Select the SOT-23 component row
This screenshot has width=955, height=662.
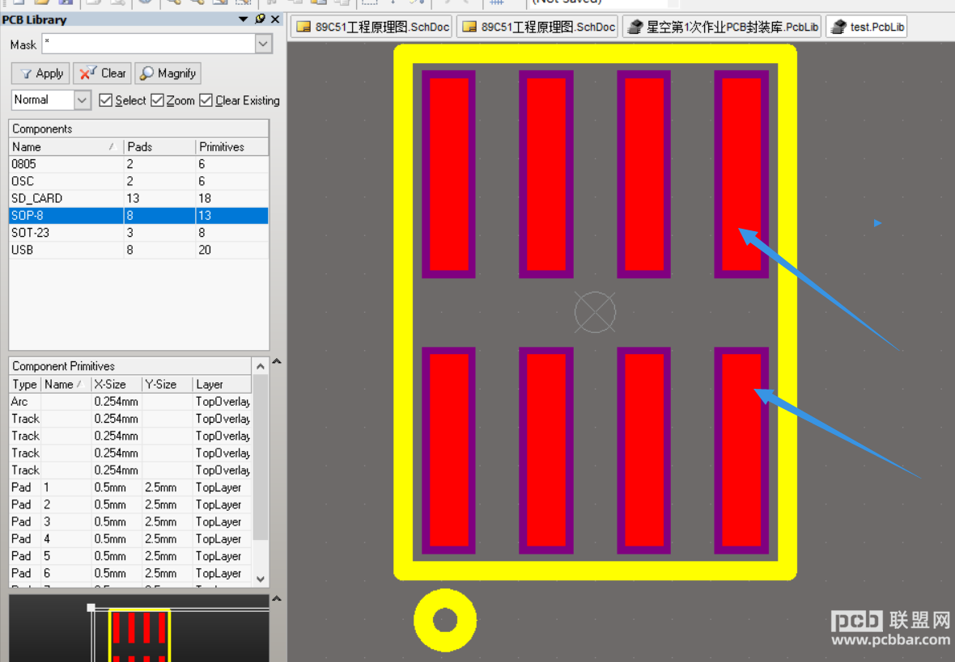click(x=139, y=233)
